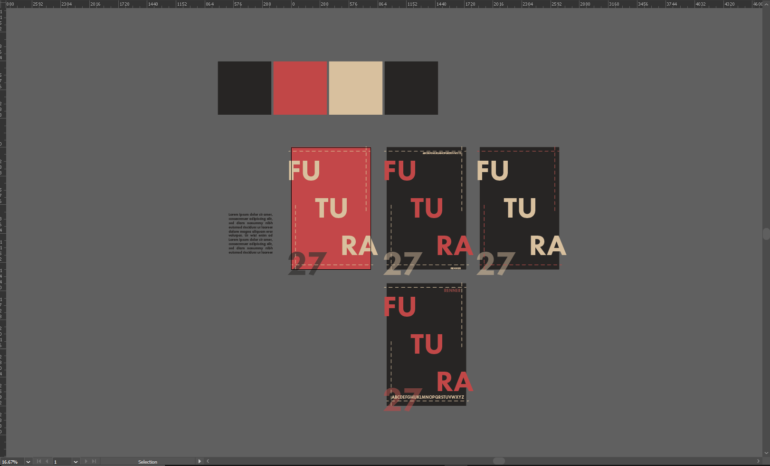Click the horizontal scrollbar's right arrow
The height and width of the screenshot is (466, 770).
coord(758,461)
